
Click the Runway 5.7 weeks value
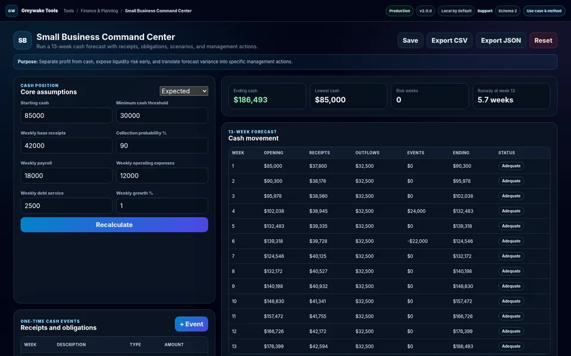click(495, 100)
